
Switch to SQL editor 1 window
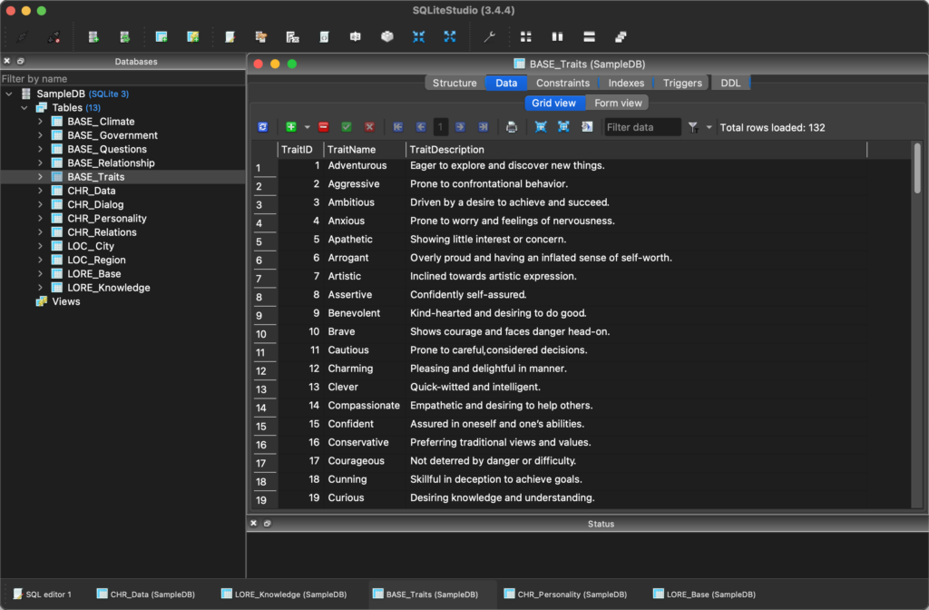(43, 594)
